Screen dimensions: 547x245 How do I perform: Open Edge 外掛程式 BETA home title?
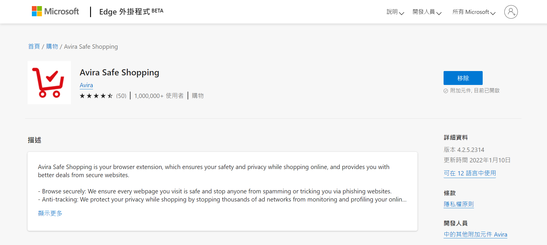pyautogui.click(x=131, y=12)
